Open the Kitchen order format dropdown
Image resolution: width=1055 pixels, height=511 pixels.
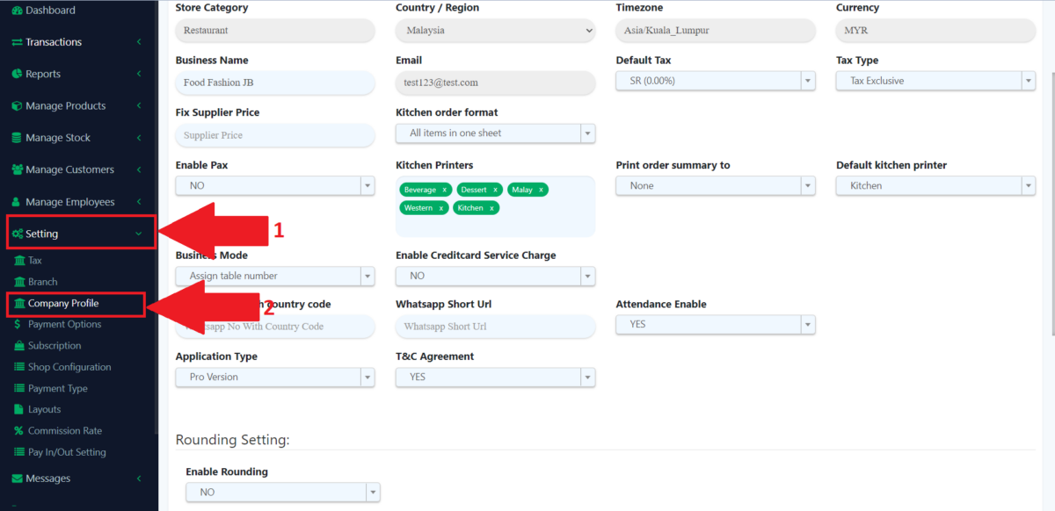496,133
